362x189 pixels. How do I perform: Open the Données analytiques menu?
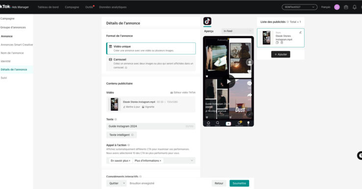point(113,7)
